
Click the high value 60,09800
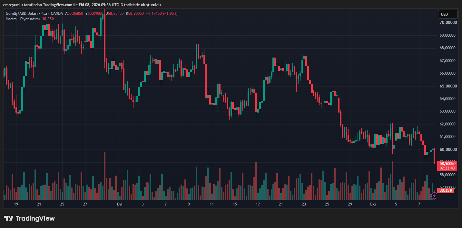tap(95, 14)
